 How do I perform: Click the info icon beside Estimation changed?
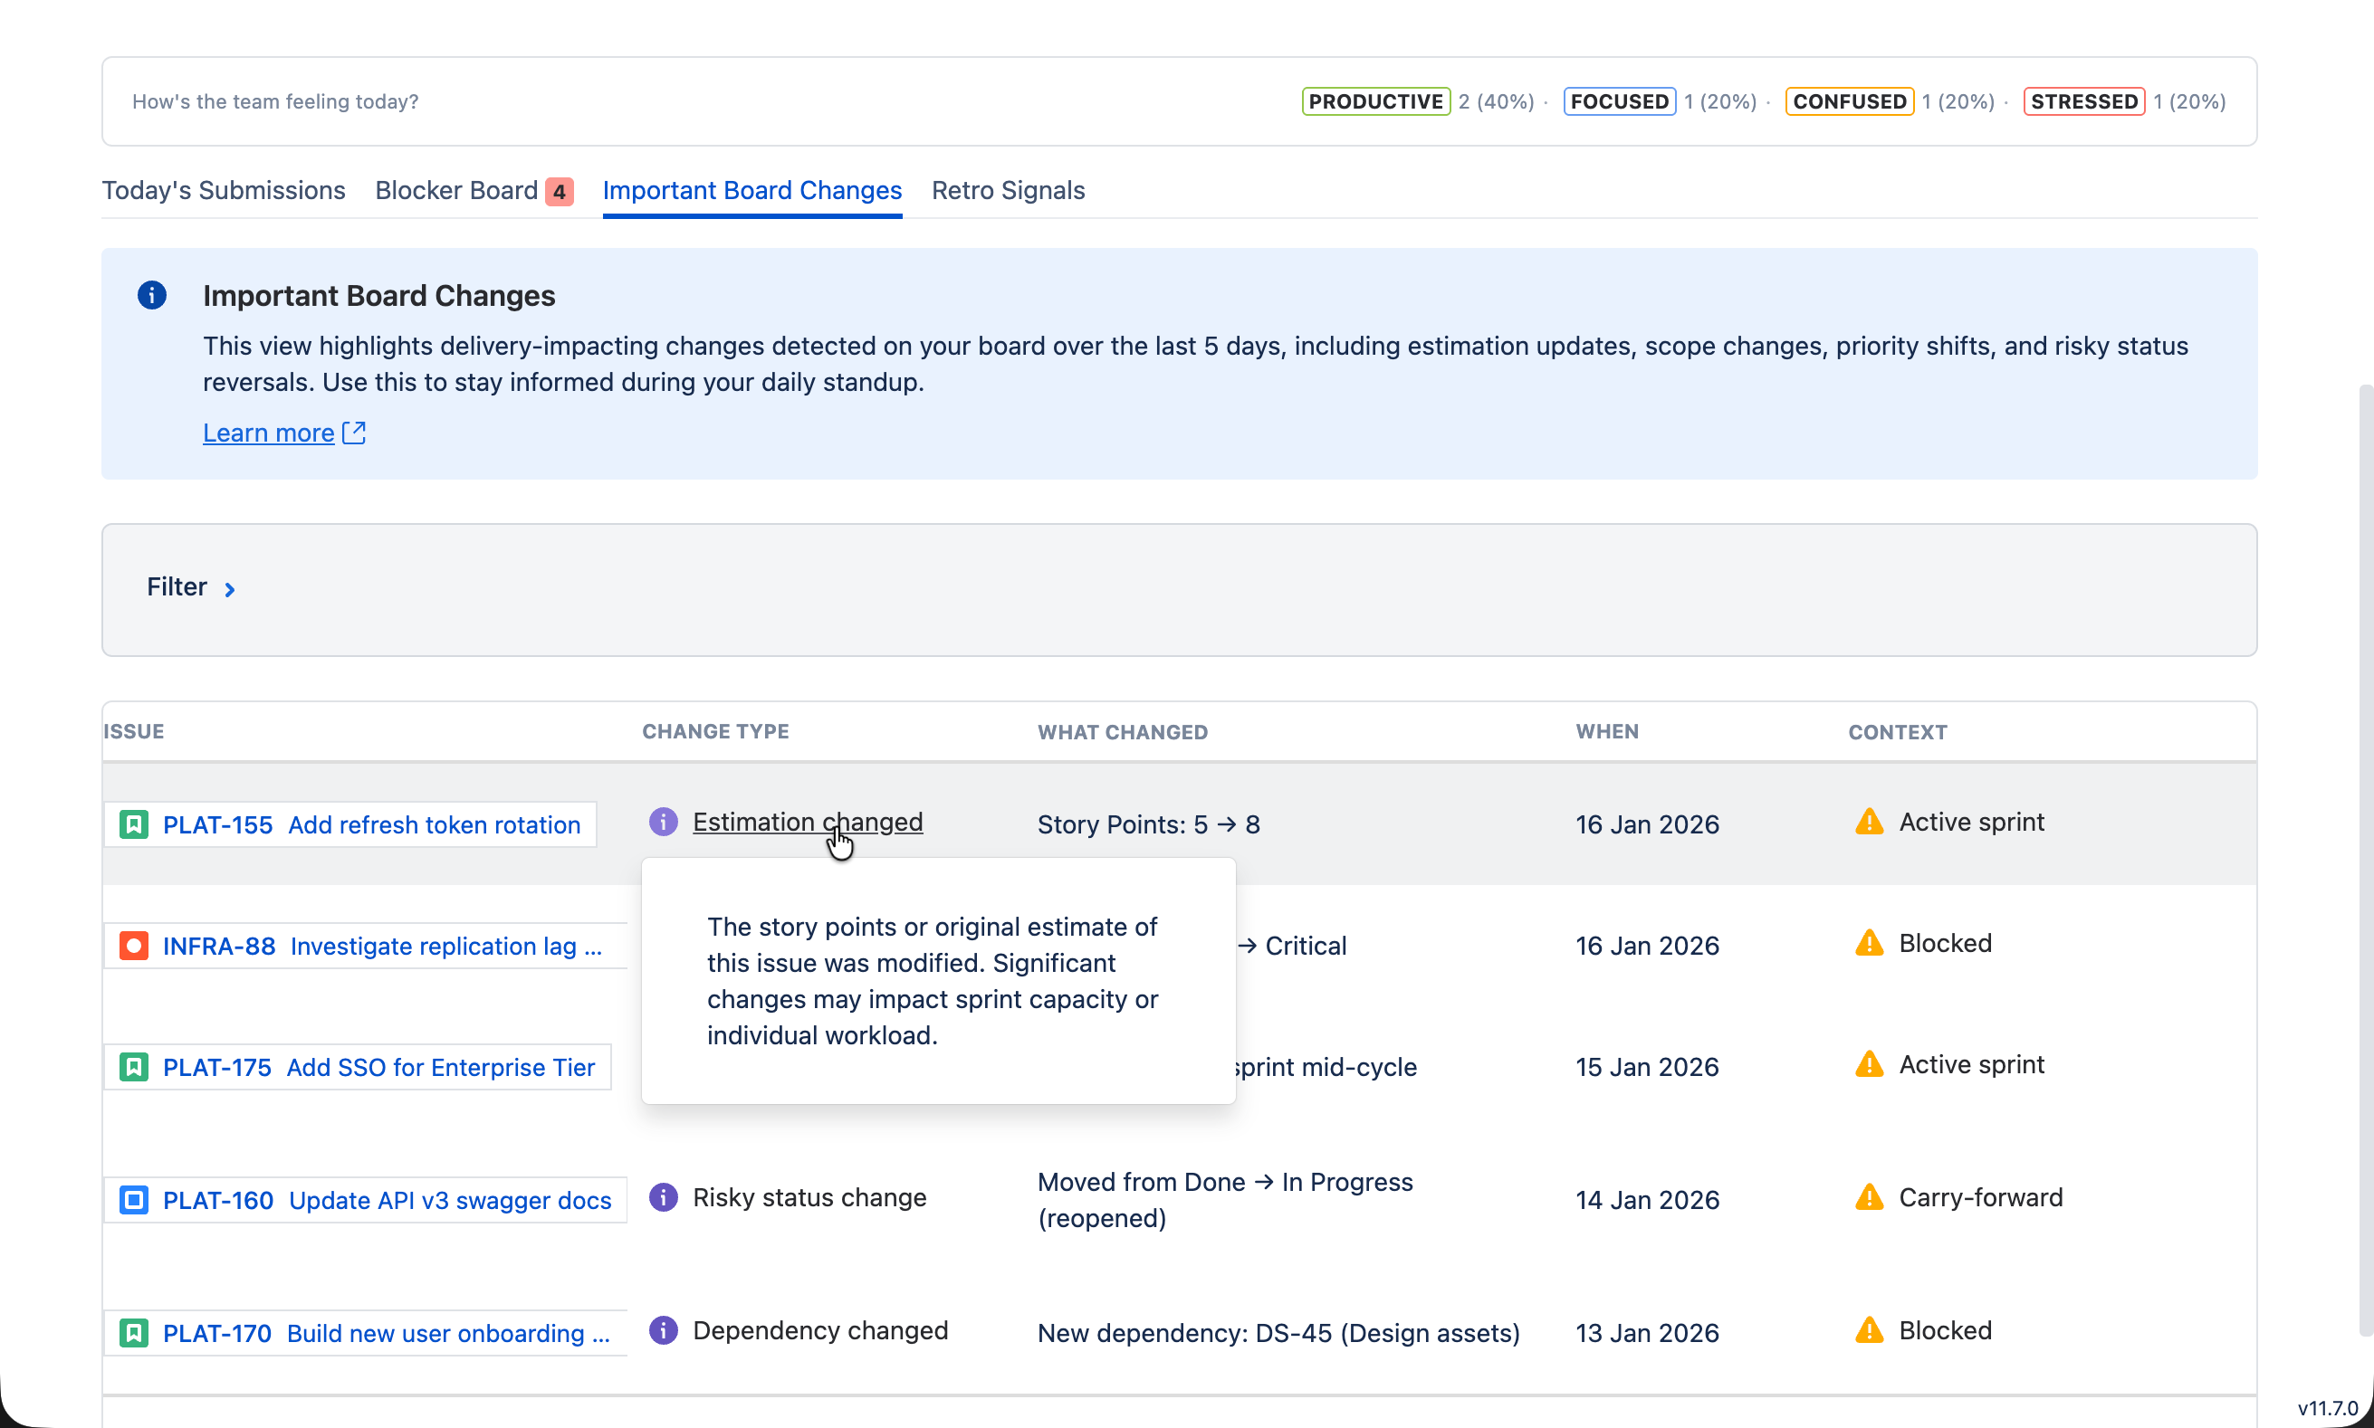coord(664,821)
